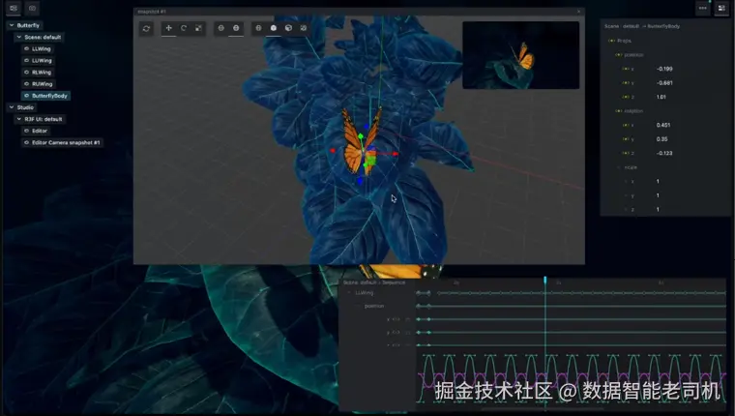Click keyframe icon beside Props
735x416 pixels.
point(611,41)
